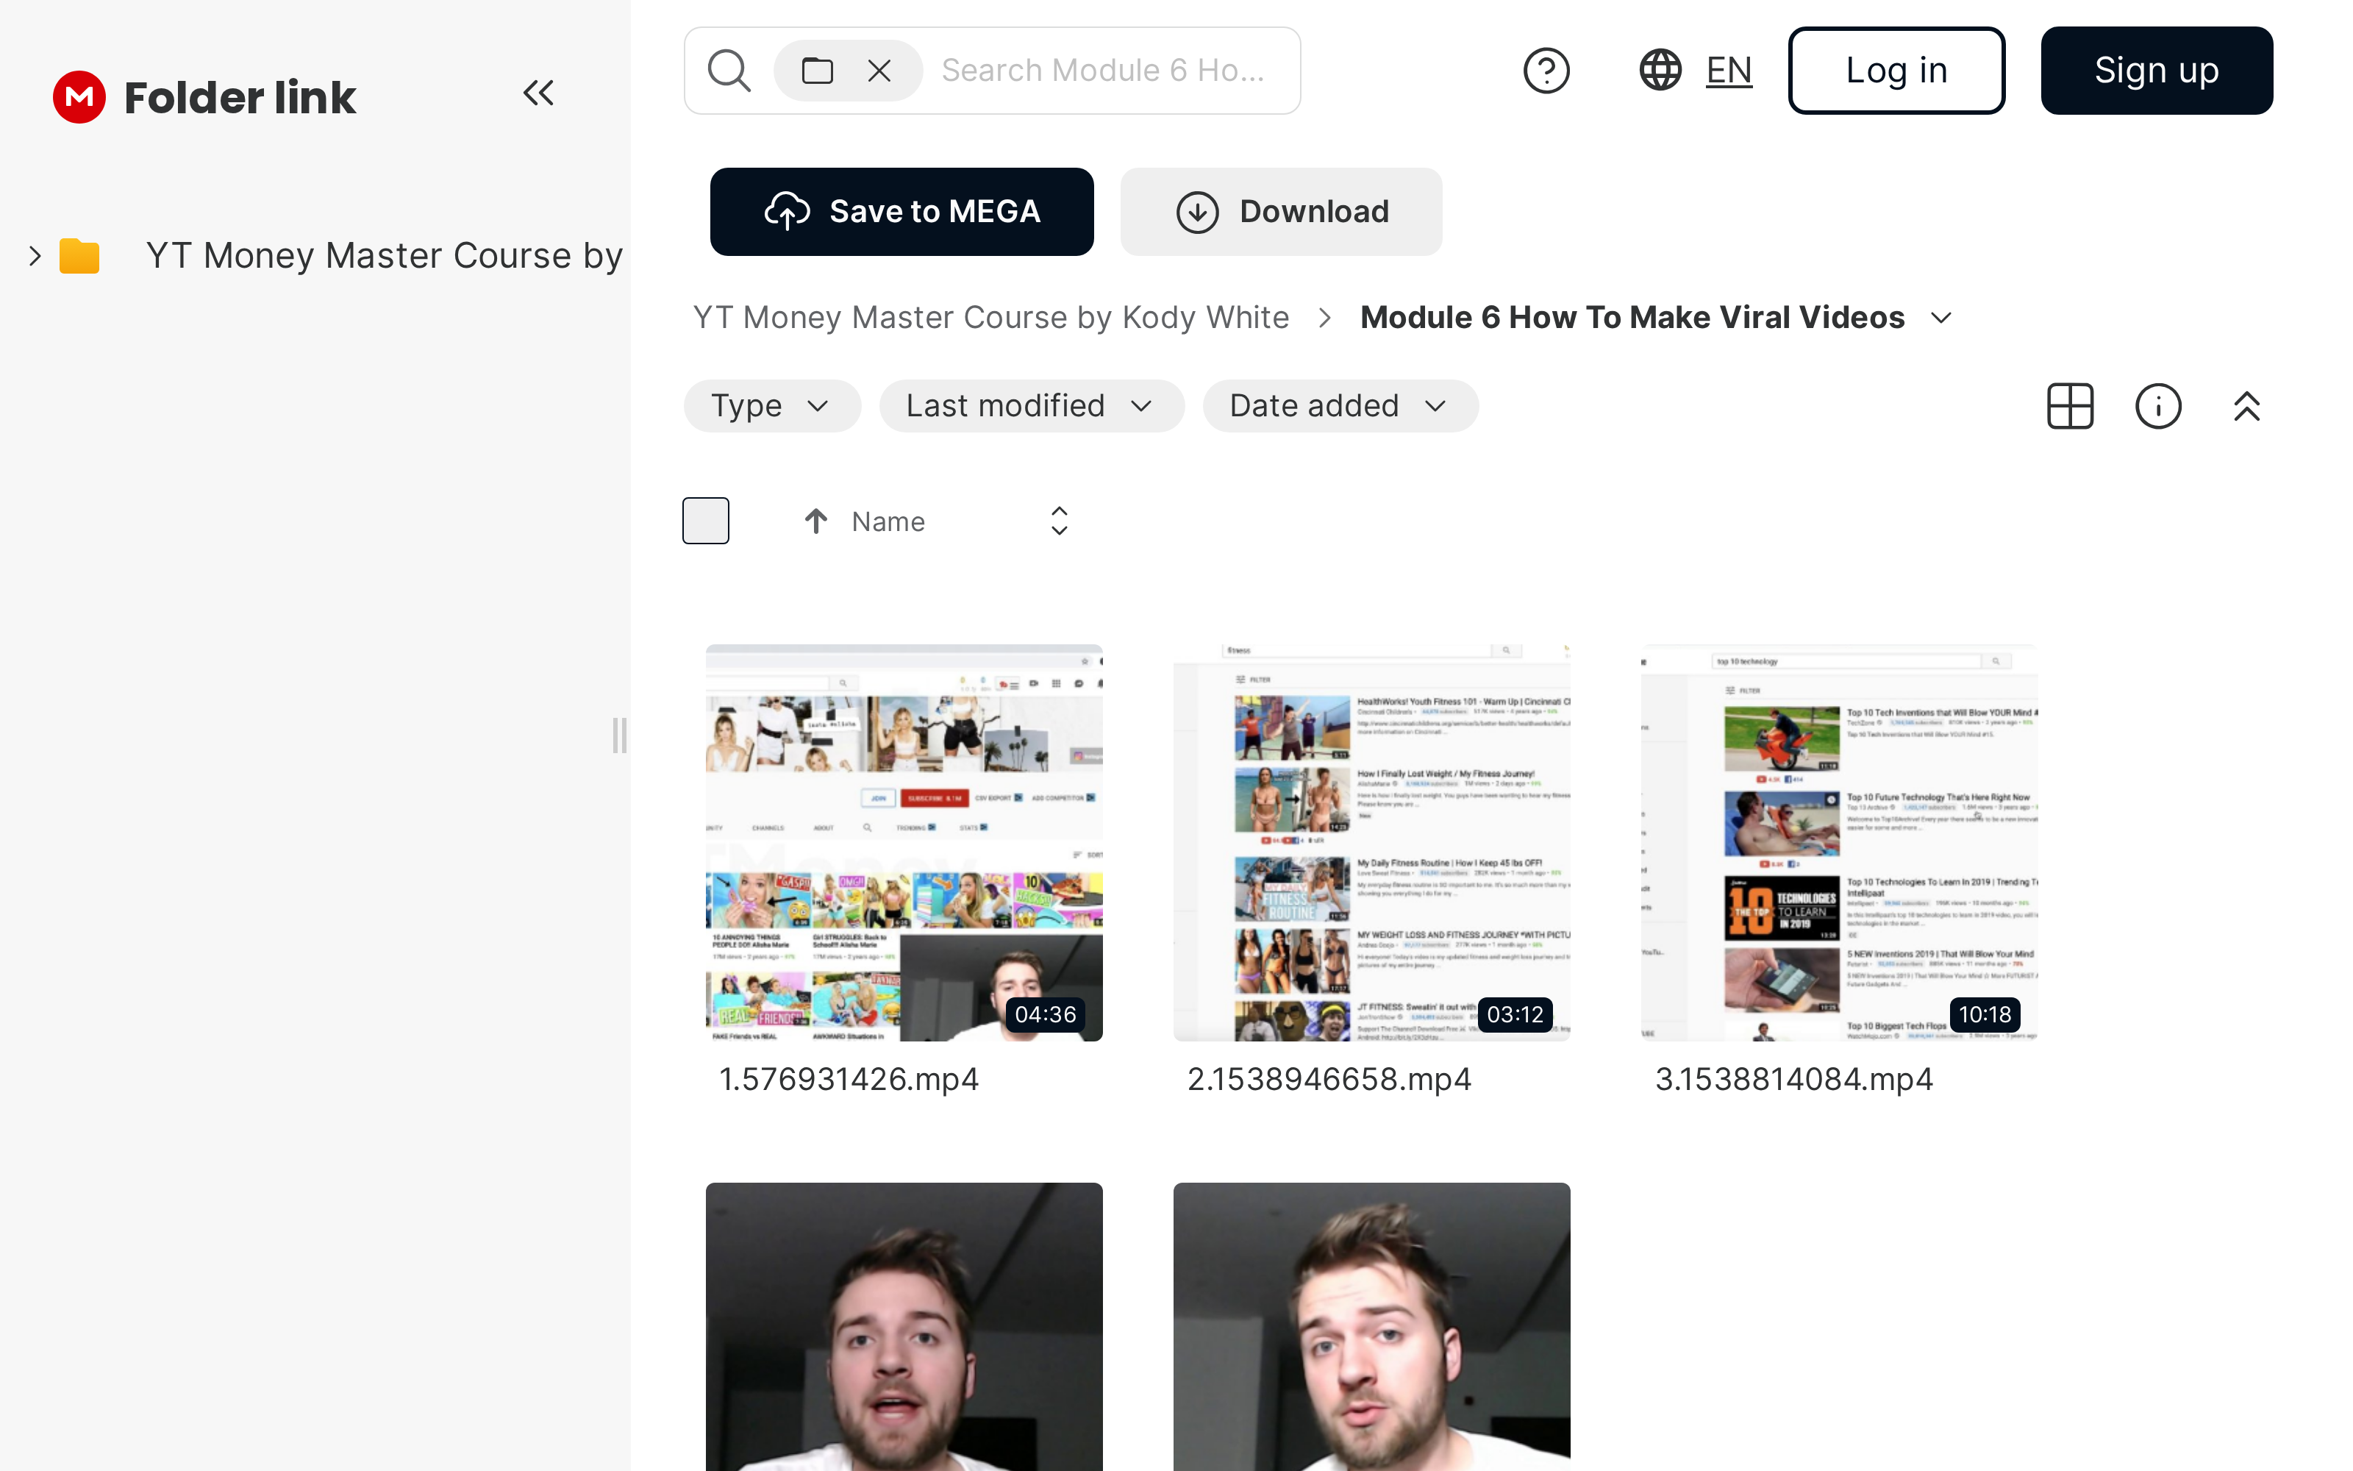Open the info panel icon

coord(2157,406)
